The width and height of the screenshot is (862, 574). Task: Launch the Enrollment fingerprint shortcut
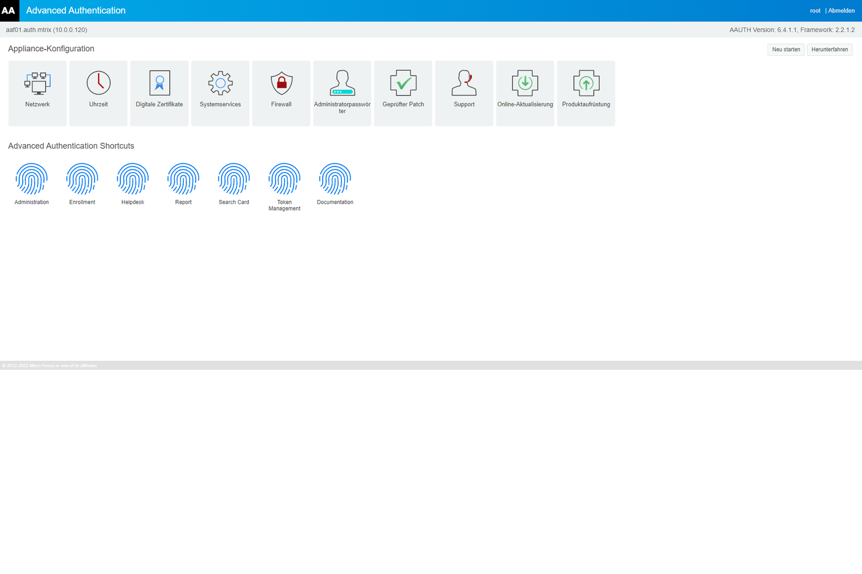(x=82, y=184)
